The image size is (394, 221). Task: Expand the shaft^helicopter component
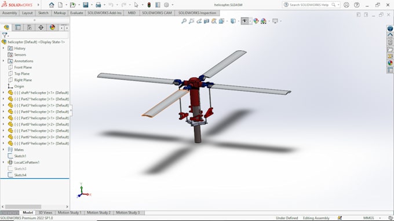(x=3, y=93)
